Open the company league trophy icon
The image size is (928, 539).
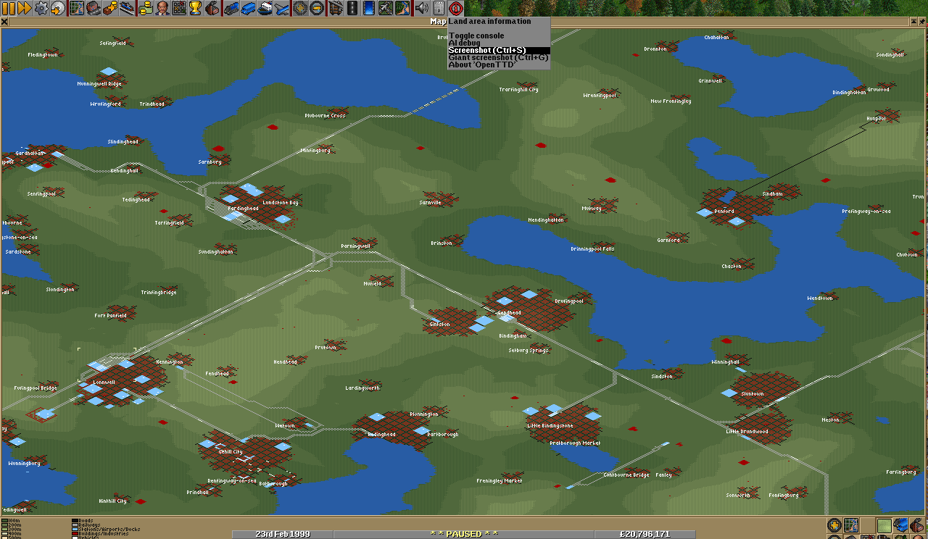(195, 8)
